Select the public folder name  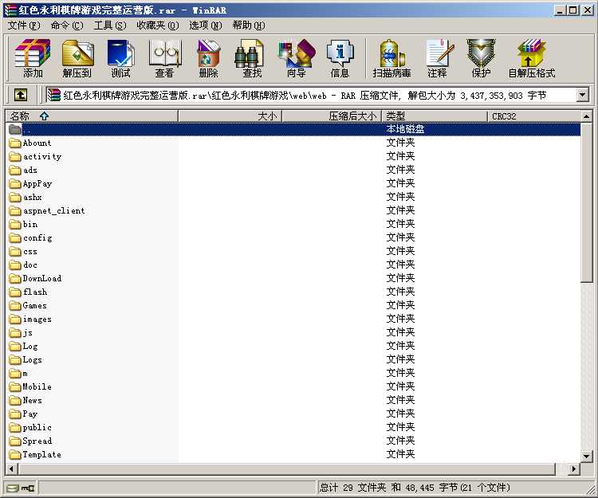pos(37,428)
